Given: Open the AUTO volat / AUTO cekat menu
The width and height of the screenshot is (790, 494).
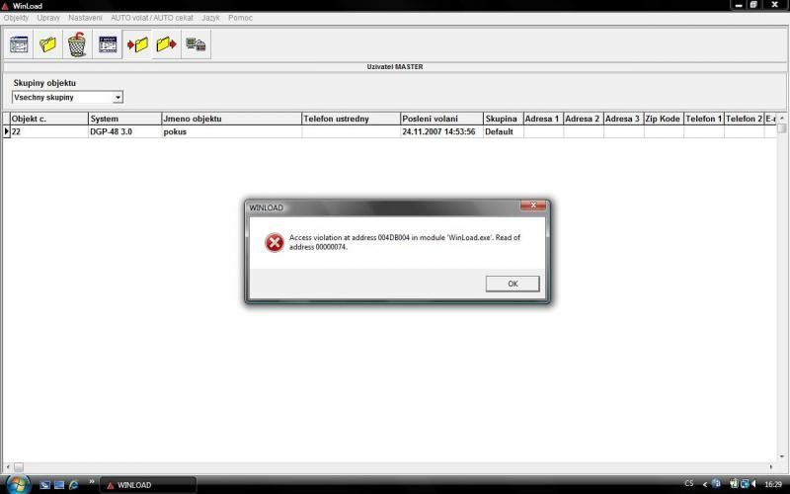Looking at the screenshot, I should pyautogui.click(x=152, y=18).
